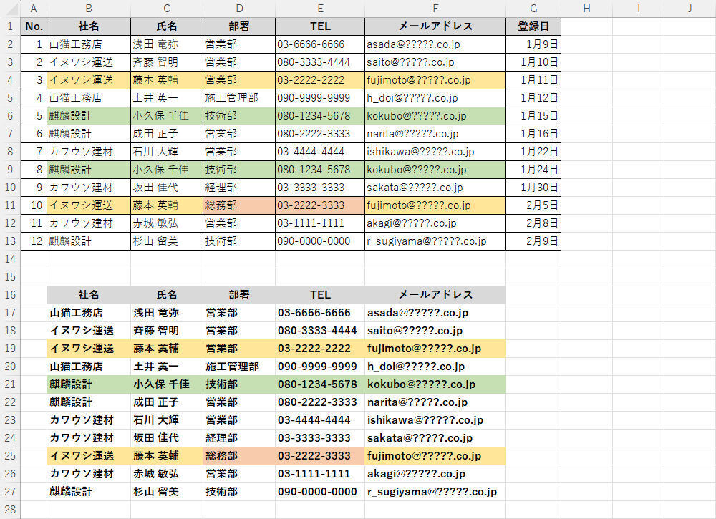This screenshot has height=519, width=716.
Task: Click the 登録日 header cell
Action: pos(533,26)
